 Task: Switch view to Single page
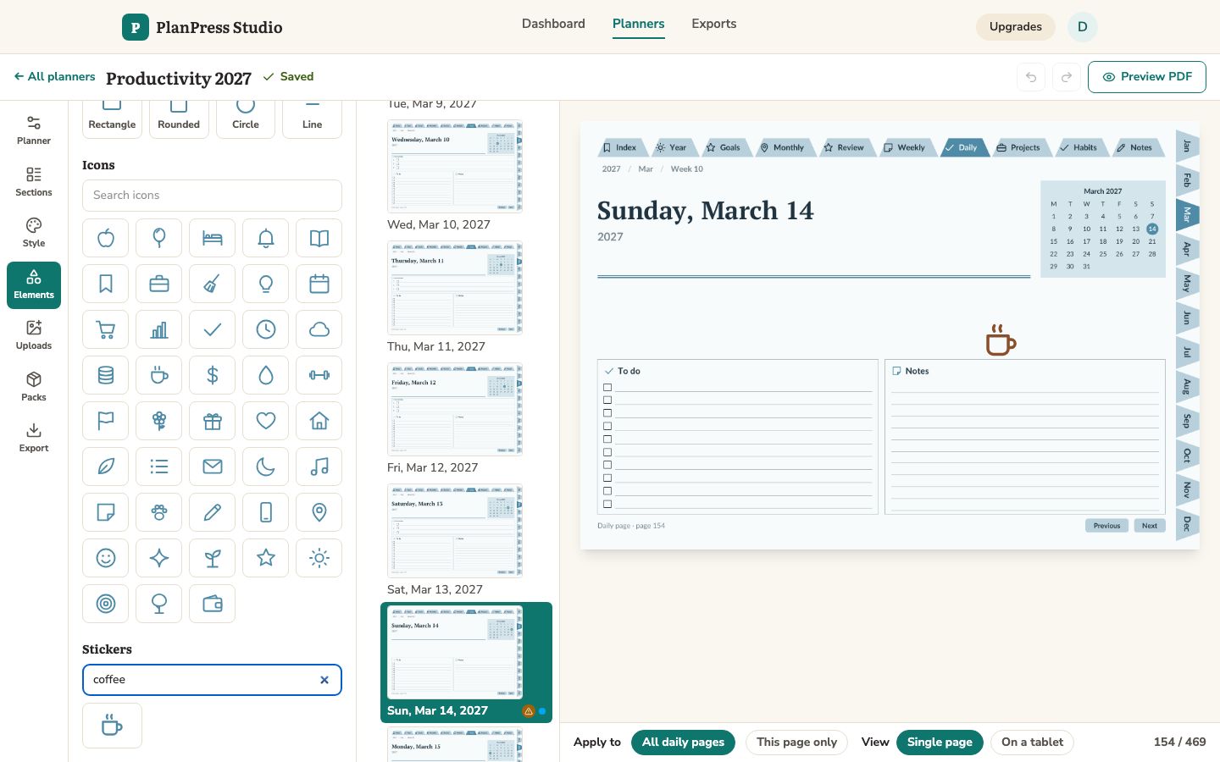coord(940,743)
